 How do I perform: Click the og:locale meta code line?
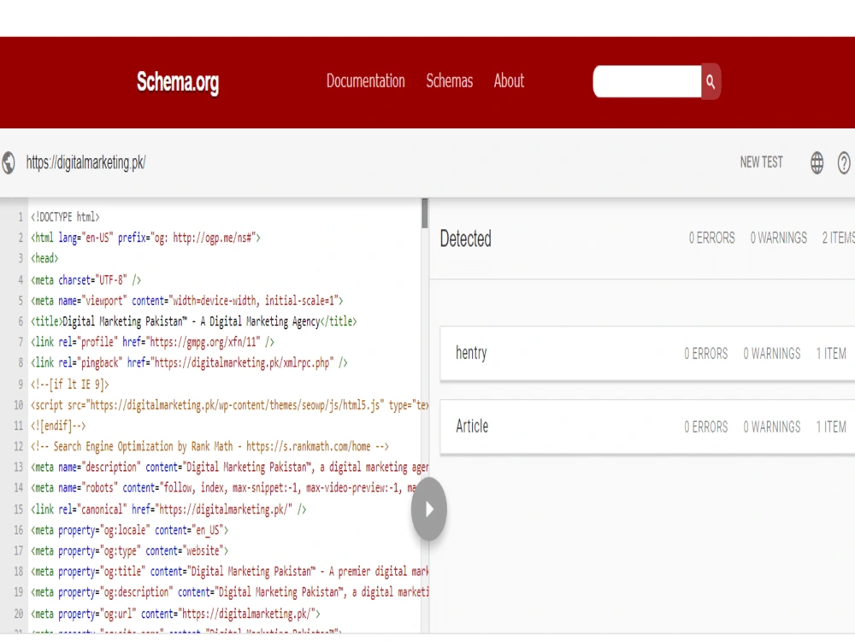[x=129, y=530]
